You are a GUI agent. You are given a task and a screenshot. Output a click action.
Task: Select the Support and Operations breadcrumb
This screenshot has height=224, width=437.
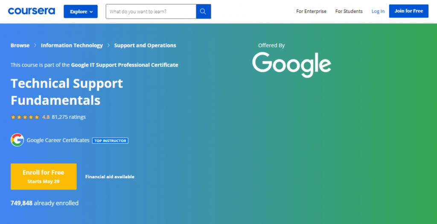tap(145, 45)
